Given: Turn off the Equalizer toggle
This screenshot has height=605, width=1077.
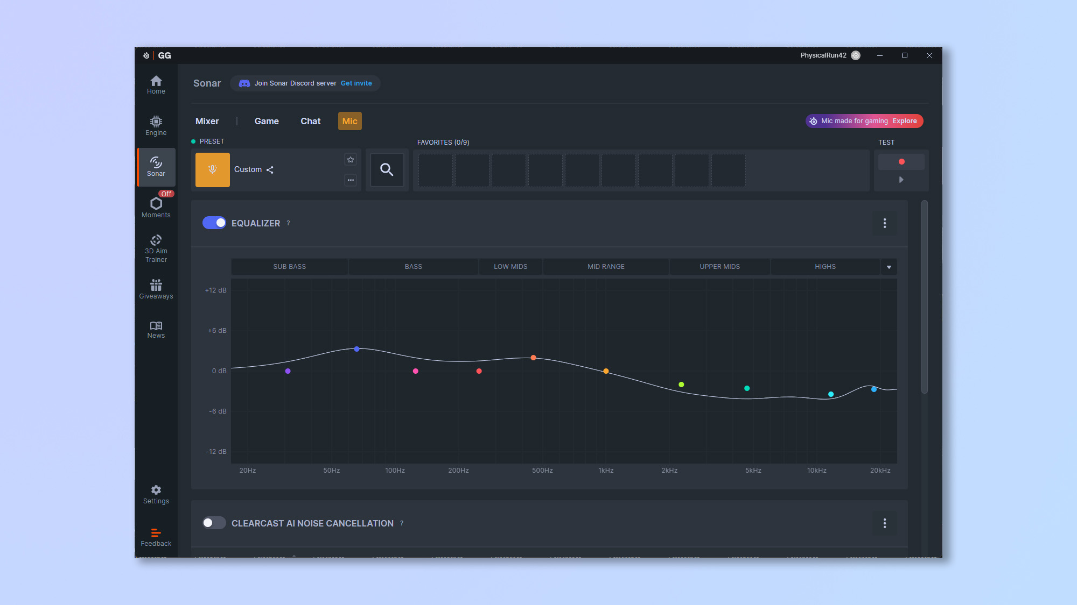Looking at the screenshot, I should coord(214,223).
